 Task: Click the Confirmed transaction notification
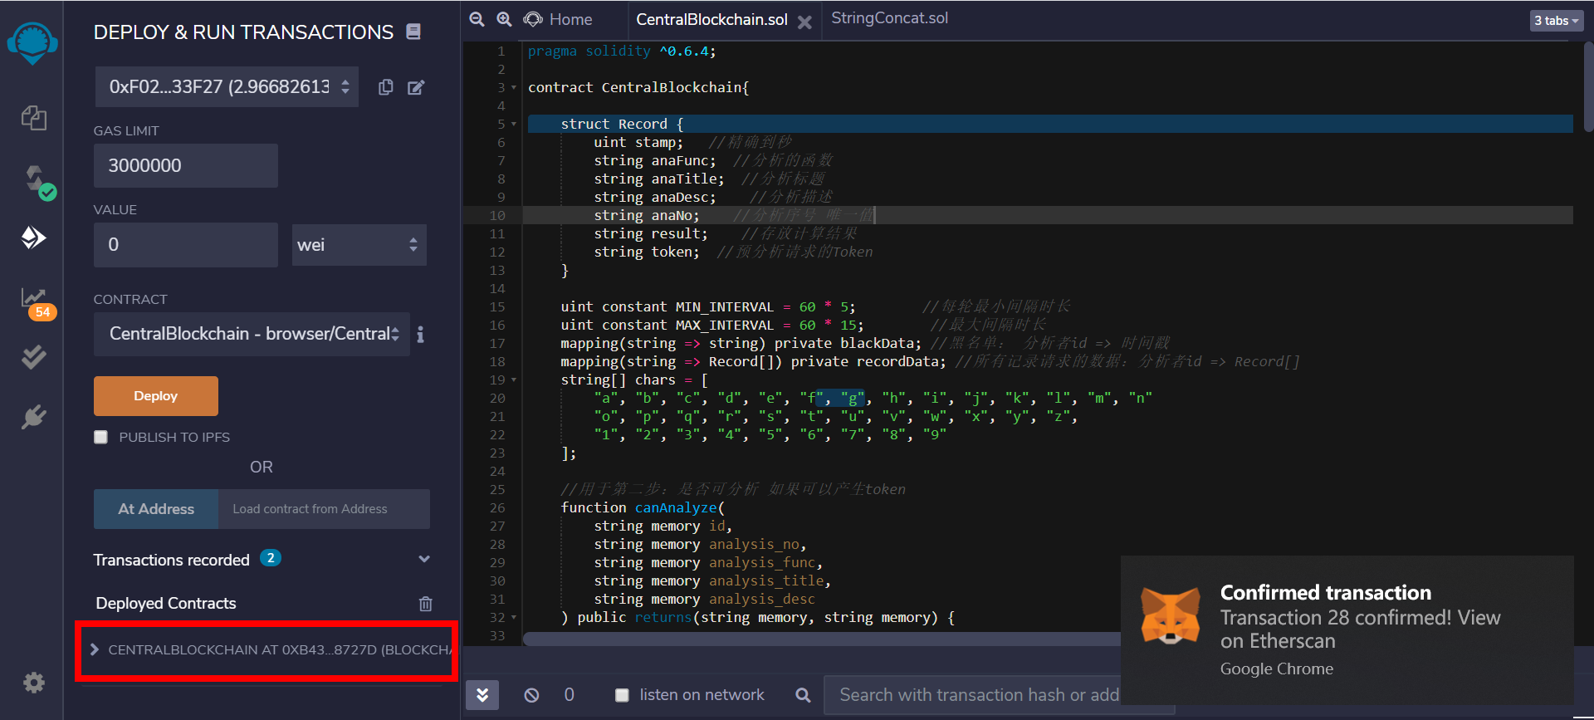(1347, 630)
